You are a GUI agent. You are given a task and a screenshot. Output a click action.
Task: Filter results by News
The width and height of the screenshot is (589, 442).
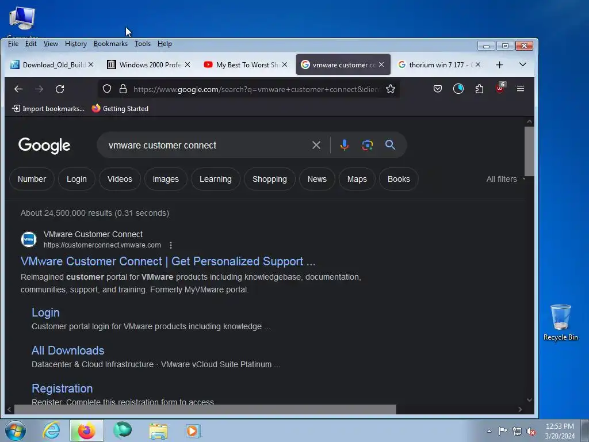tap(317, 180)
